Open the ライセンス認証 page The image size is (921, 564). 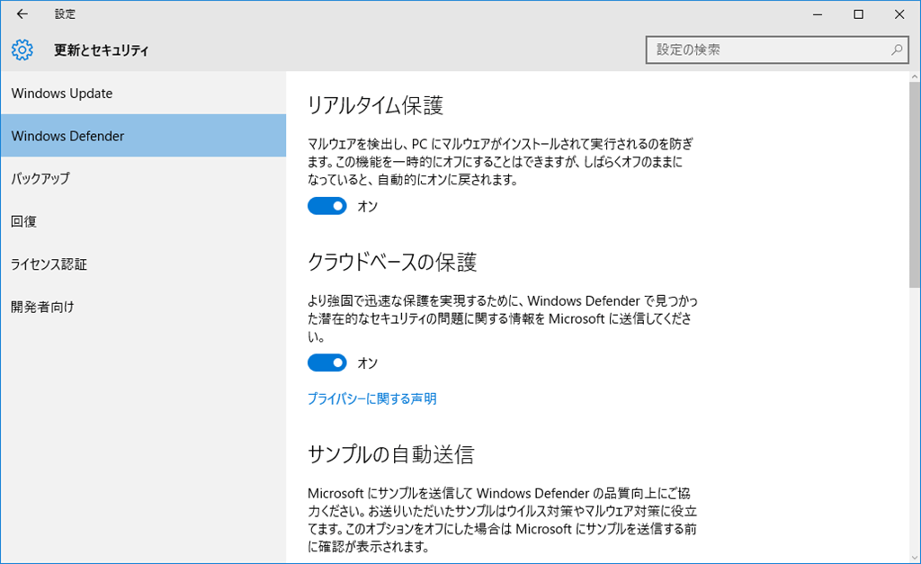(x=49, y=264)
